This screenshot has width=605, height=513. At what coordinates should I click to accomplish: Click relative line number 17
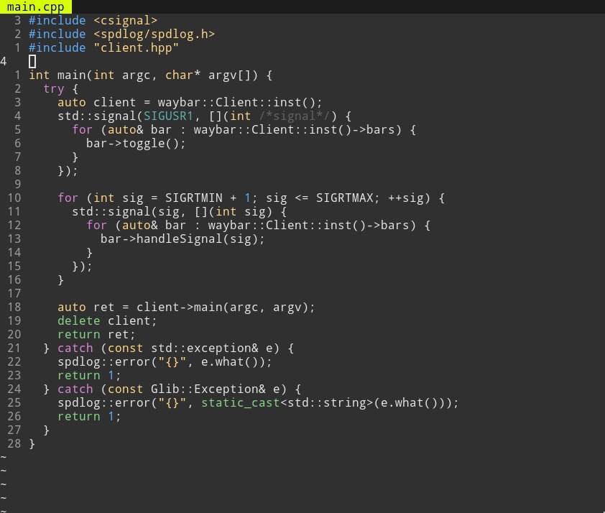(x=14, y=294)
